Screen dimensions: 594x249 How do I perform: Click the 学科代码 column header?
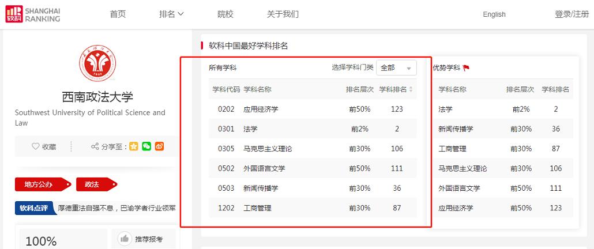(226, 90)
